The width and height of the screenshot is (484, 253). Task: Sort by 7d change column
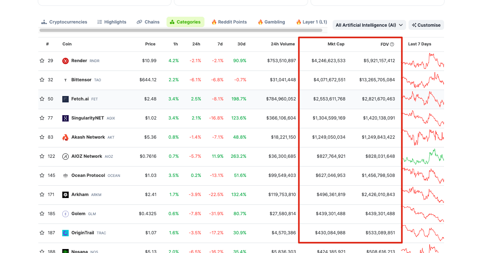click(220, 44)
